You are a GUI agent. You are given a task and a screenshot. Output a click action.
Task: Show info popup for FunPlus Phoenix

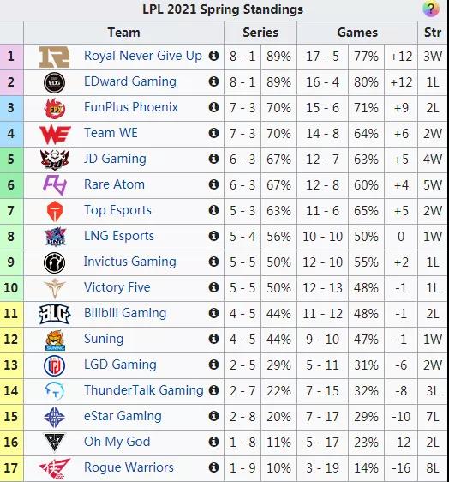pos(213,107)
